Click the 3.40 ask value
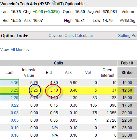 click(x=74, y=90)
